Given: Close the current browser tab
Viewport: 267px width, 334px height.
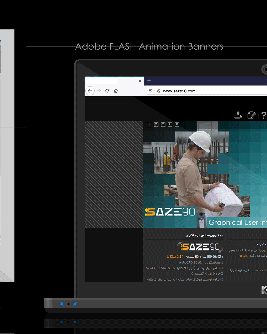Looking at the screenshot, I should pyautogui.click(x=140, y=81).
